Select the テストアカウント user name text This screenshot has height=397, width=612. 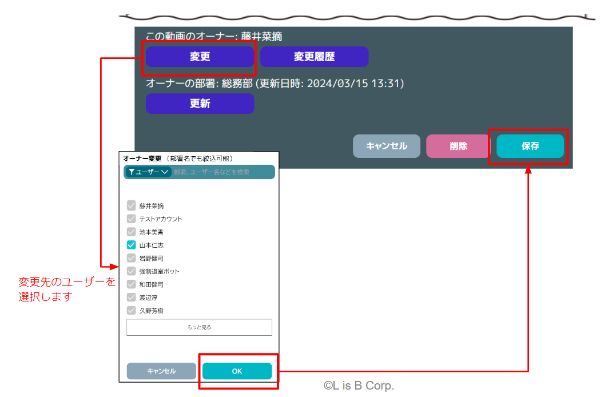[160, 219]
